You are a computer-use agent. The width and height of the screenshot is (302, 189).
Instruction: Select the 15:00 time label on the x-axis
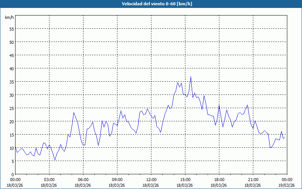tap(185, 180)
